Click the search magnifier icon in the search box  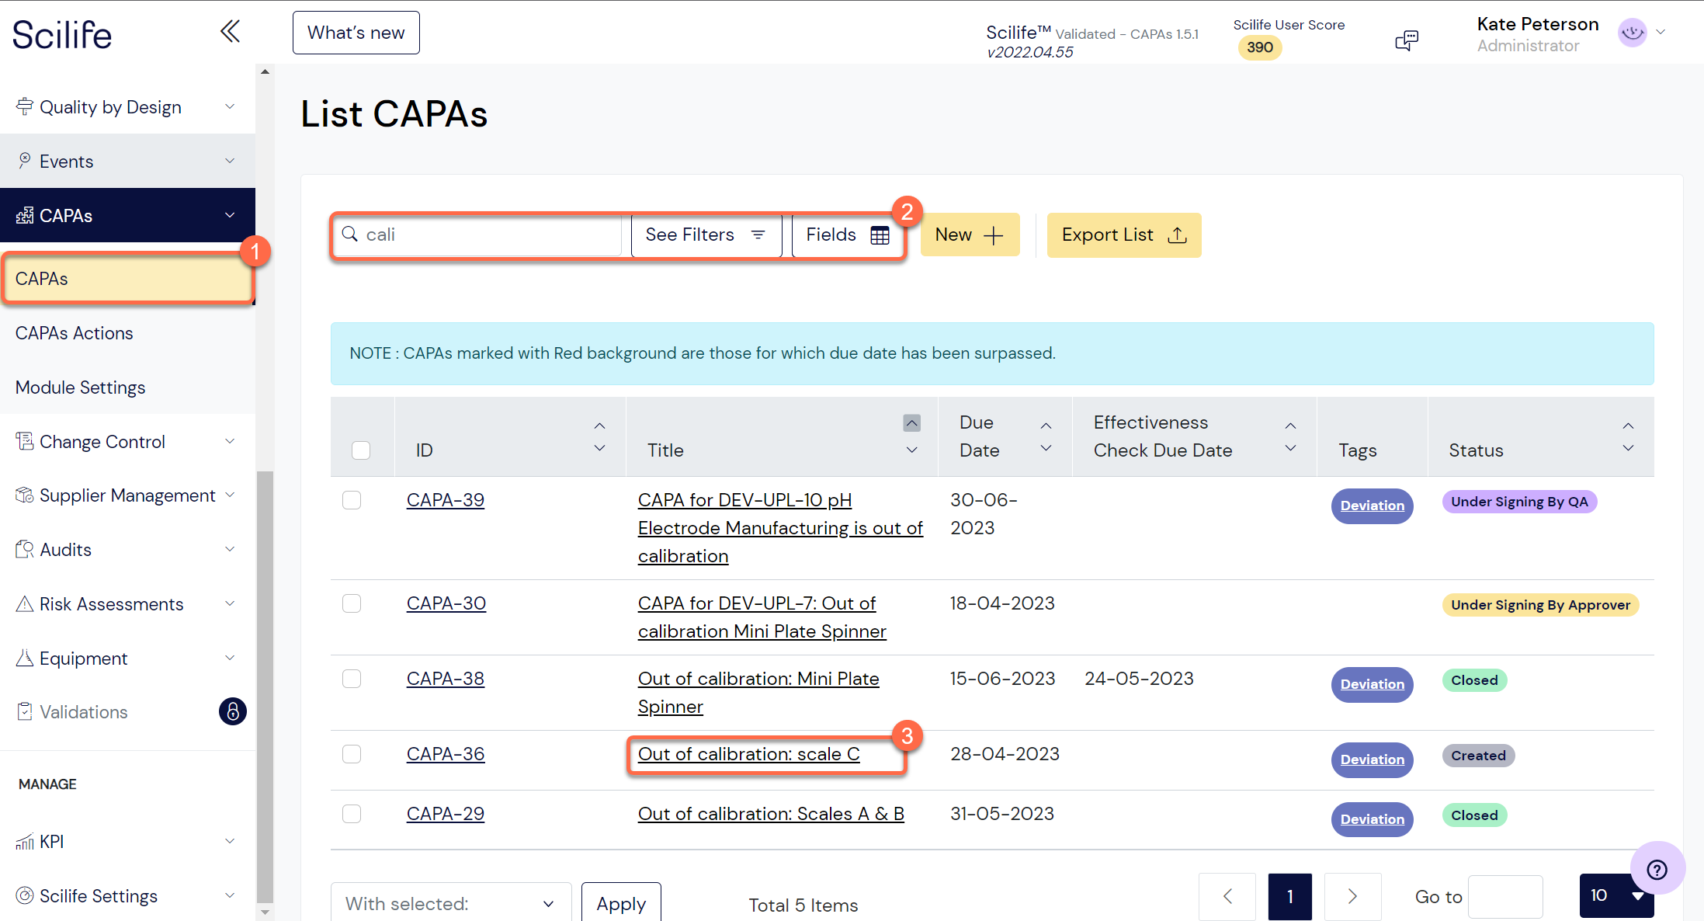click(x=350, y=234)
